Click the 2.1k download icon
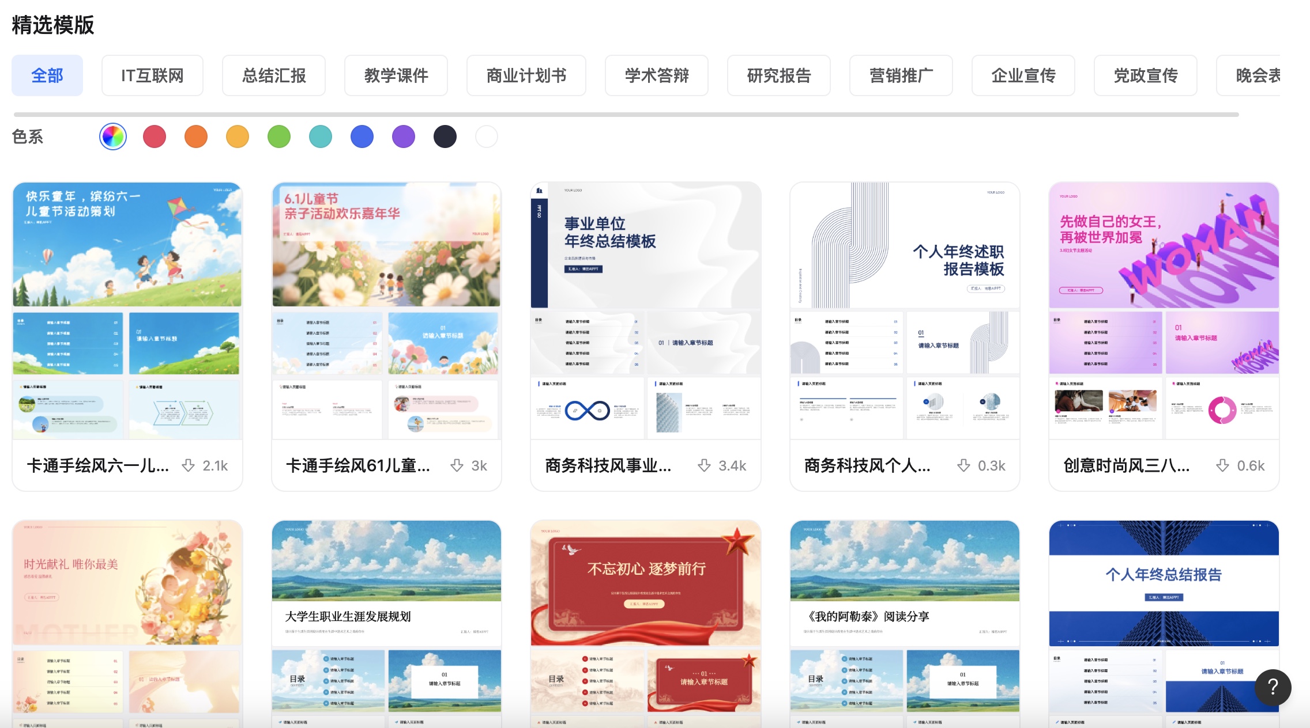 [189, 465]
